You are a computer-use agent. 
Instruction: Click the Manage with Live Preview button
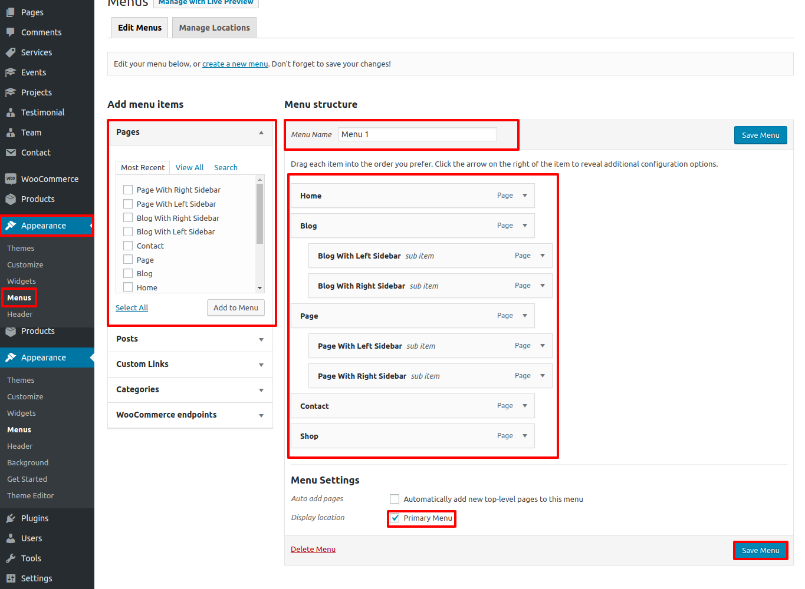206,3
